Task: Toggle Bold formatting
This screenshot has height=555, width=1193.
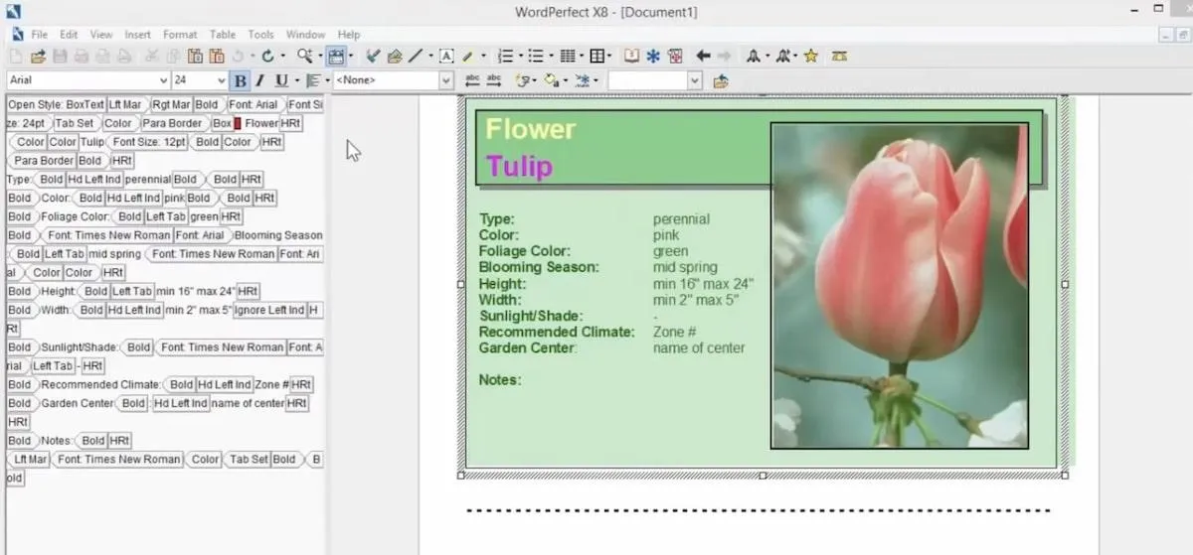Action: (x=240, y=80)
